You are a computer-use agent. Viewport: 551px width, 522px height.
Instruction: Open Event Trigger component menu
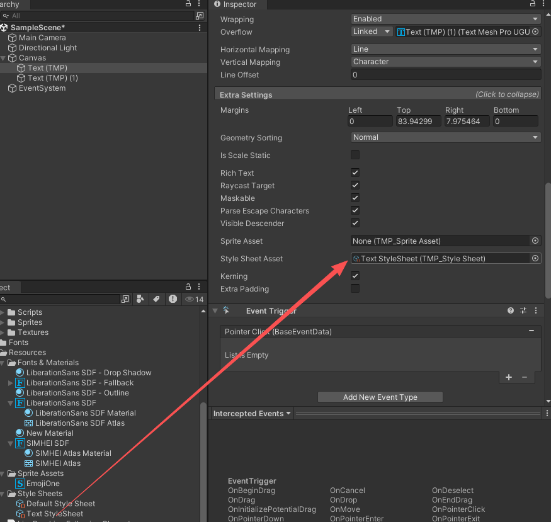535,310
